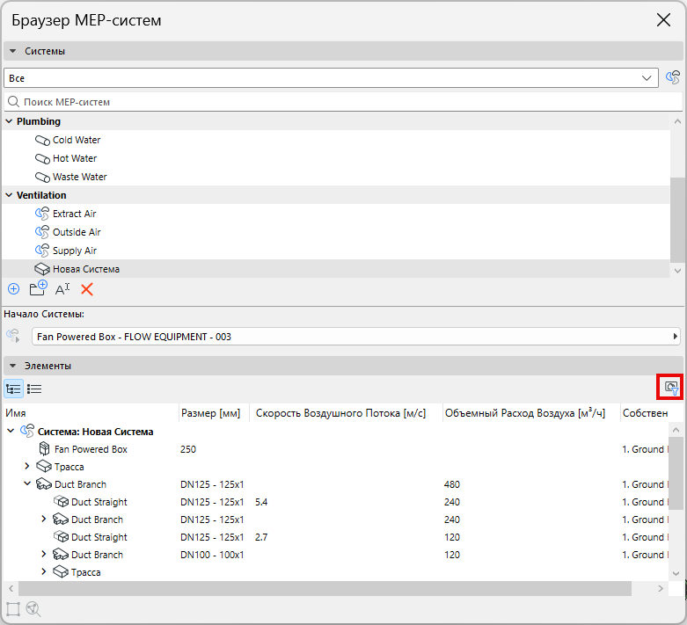Collapse the Системы panel section
Screen dimensions: 687x625
[13, 51]
